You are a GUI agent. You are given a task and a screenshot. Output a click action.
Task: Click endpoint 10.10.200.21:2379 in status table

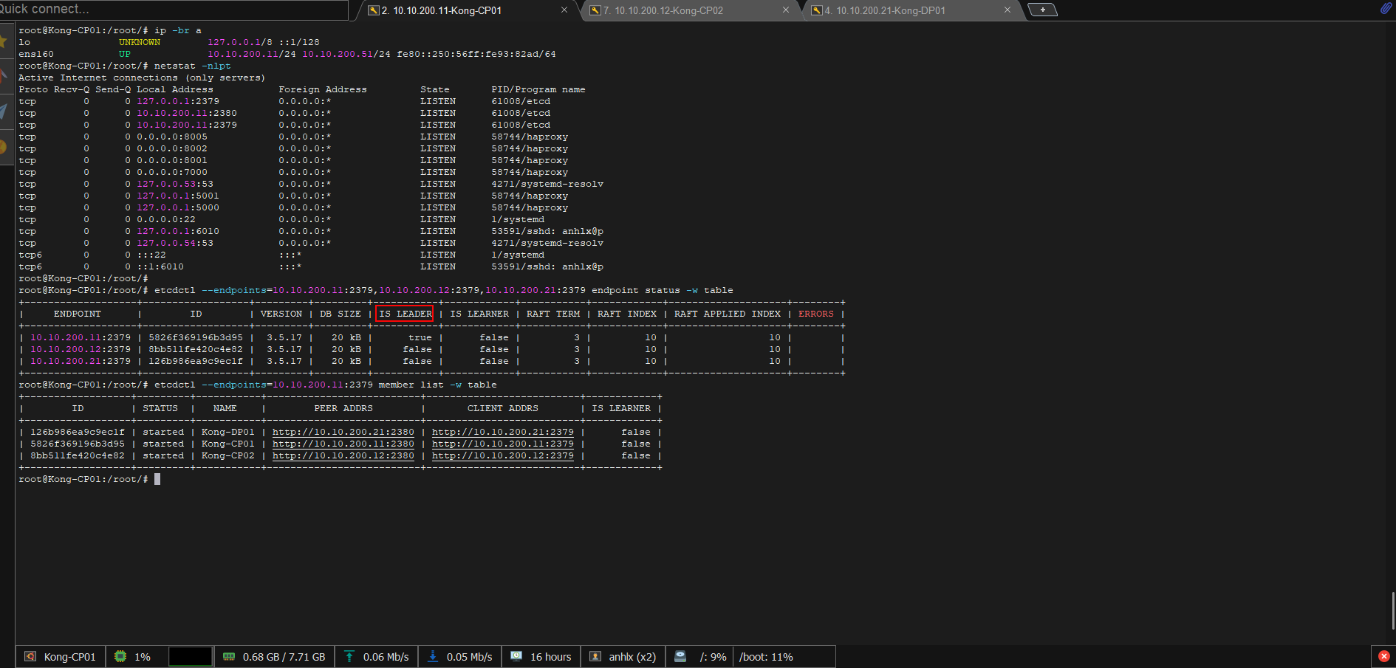coord(81,361)
